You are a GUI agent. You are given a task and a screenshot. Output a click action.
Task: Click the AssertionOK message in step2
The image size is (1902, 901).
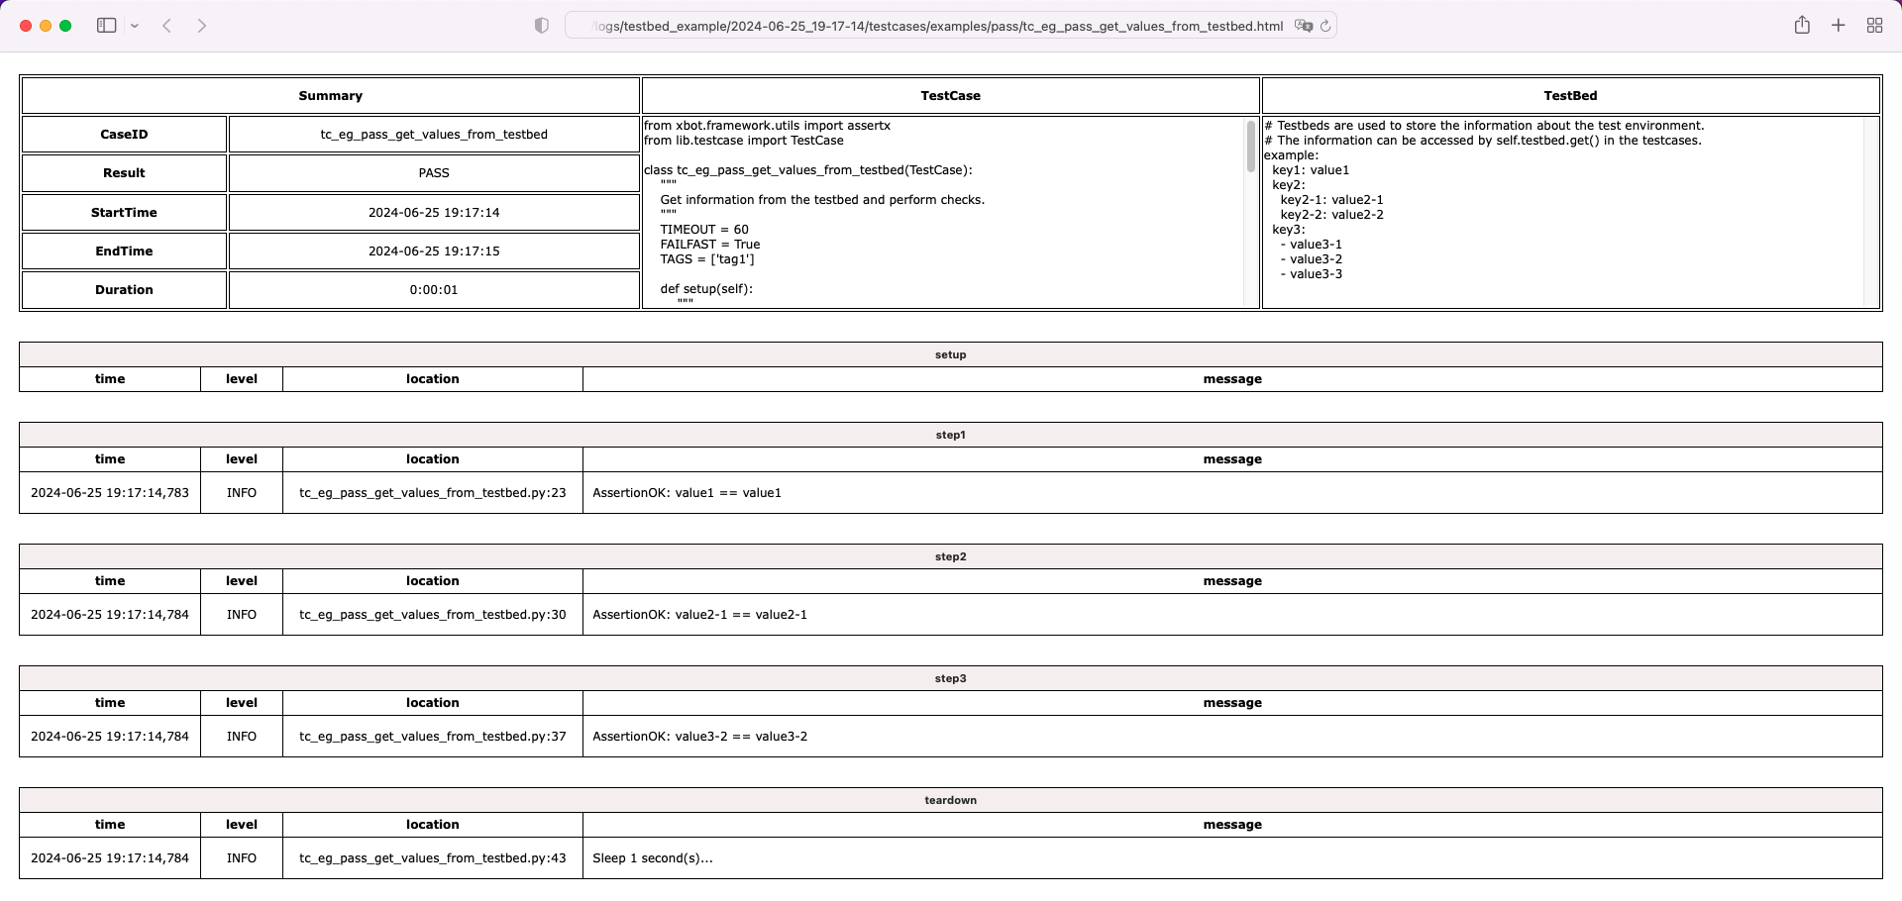(x=699, y=614)
